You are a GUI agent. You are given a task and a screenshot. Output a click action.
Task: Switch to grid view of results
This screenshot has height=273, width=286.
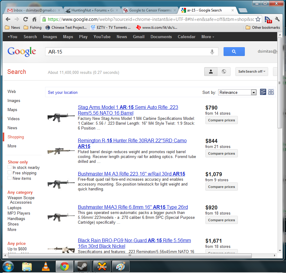271,92
